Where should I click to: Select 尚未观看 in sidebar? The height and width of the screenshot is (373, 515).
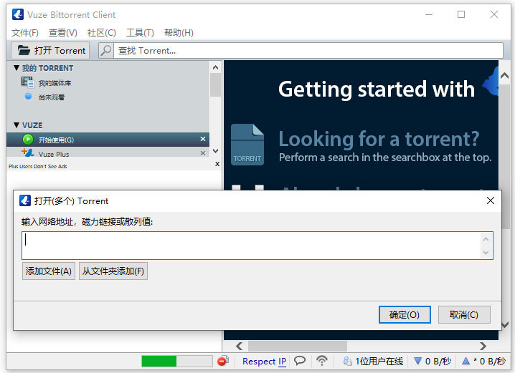pyautogui.click(x=52, y=97)
